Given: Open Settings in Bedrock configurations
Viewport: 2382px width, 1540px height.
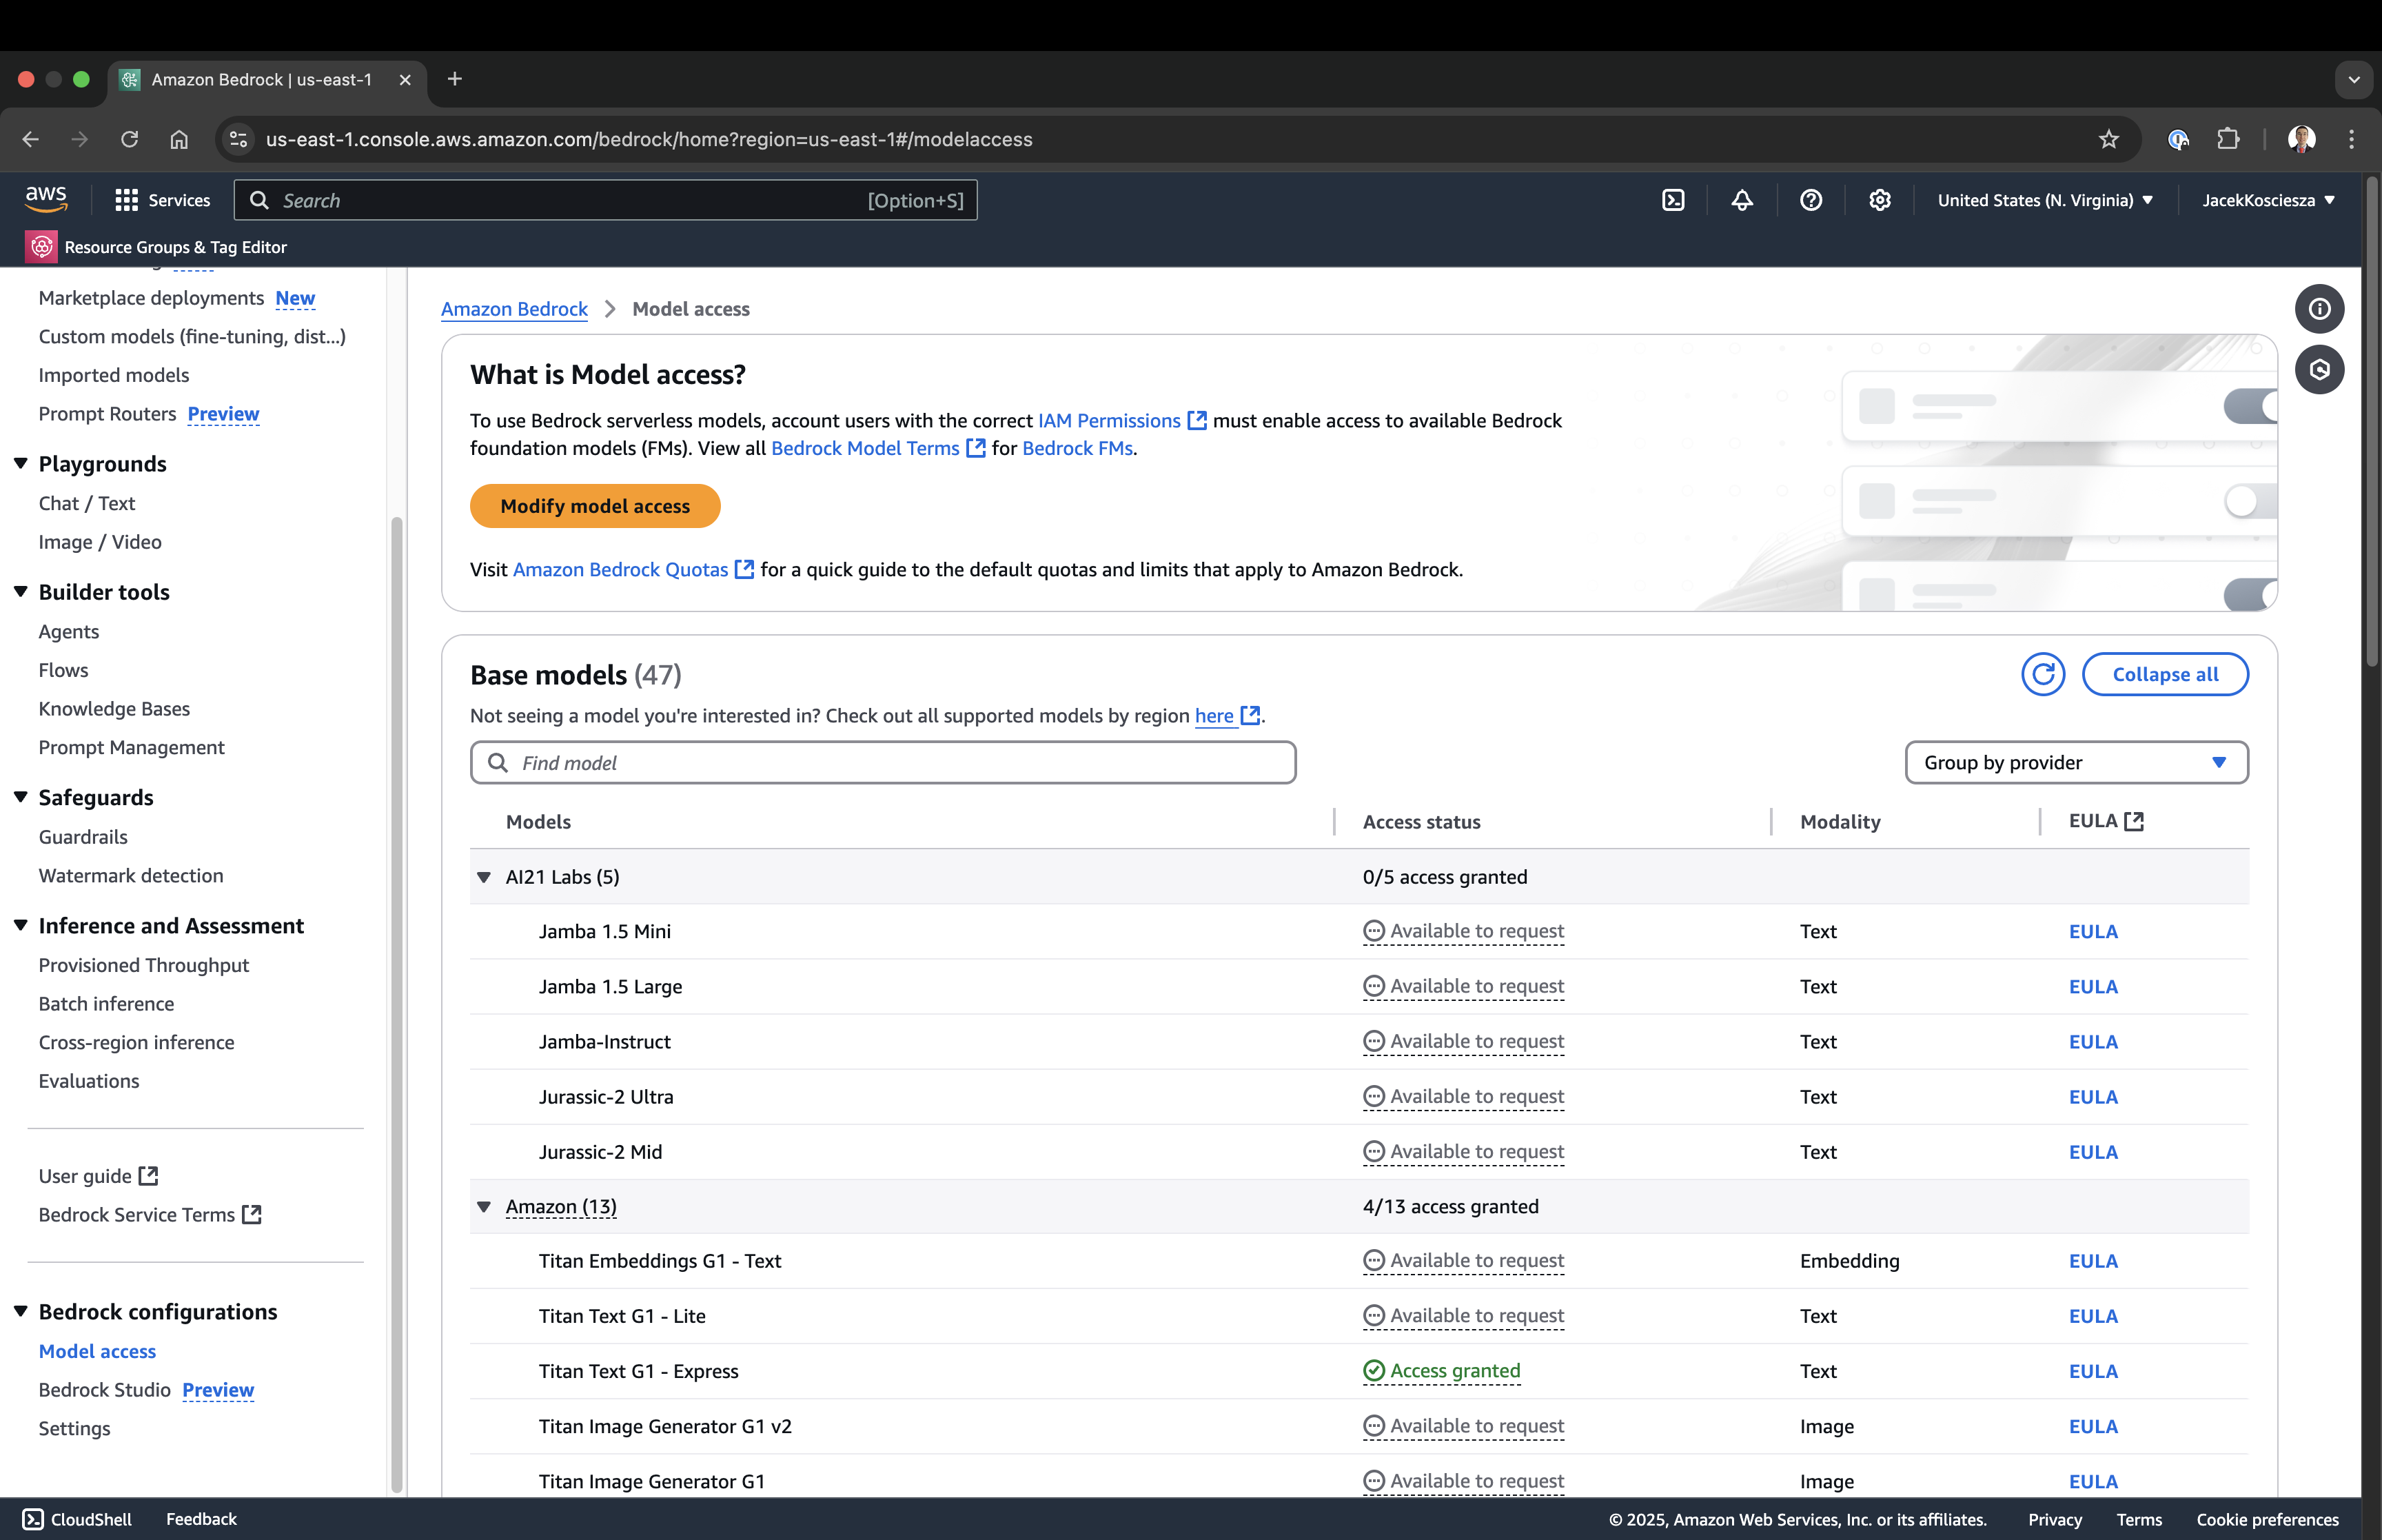Looking at the screenshot, I should (x=75, y=1429).
